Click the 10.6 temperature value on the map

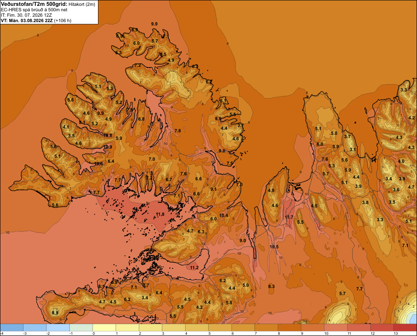coord(98,164)
